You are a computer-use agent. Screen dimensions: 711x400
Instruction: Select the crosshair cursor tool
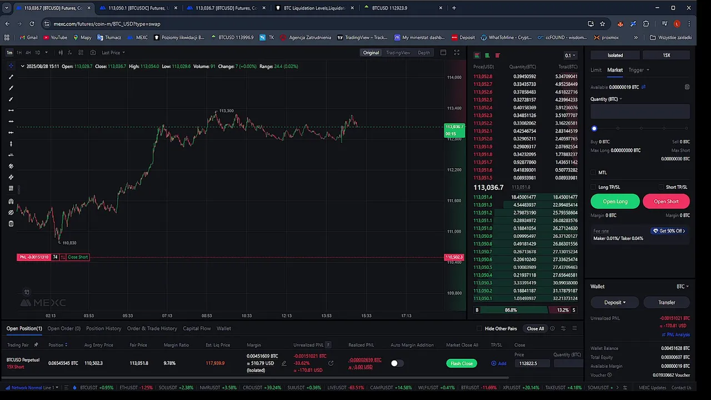pyautogui.click(x=11, y=66)
